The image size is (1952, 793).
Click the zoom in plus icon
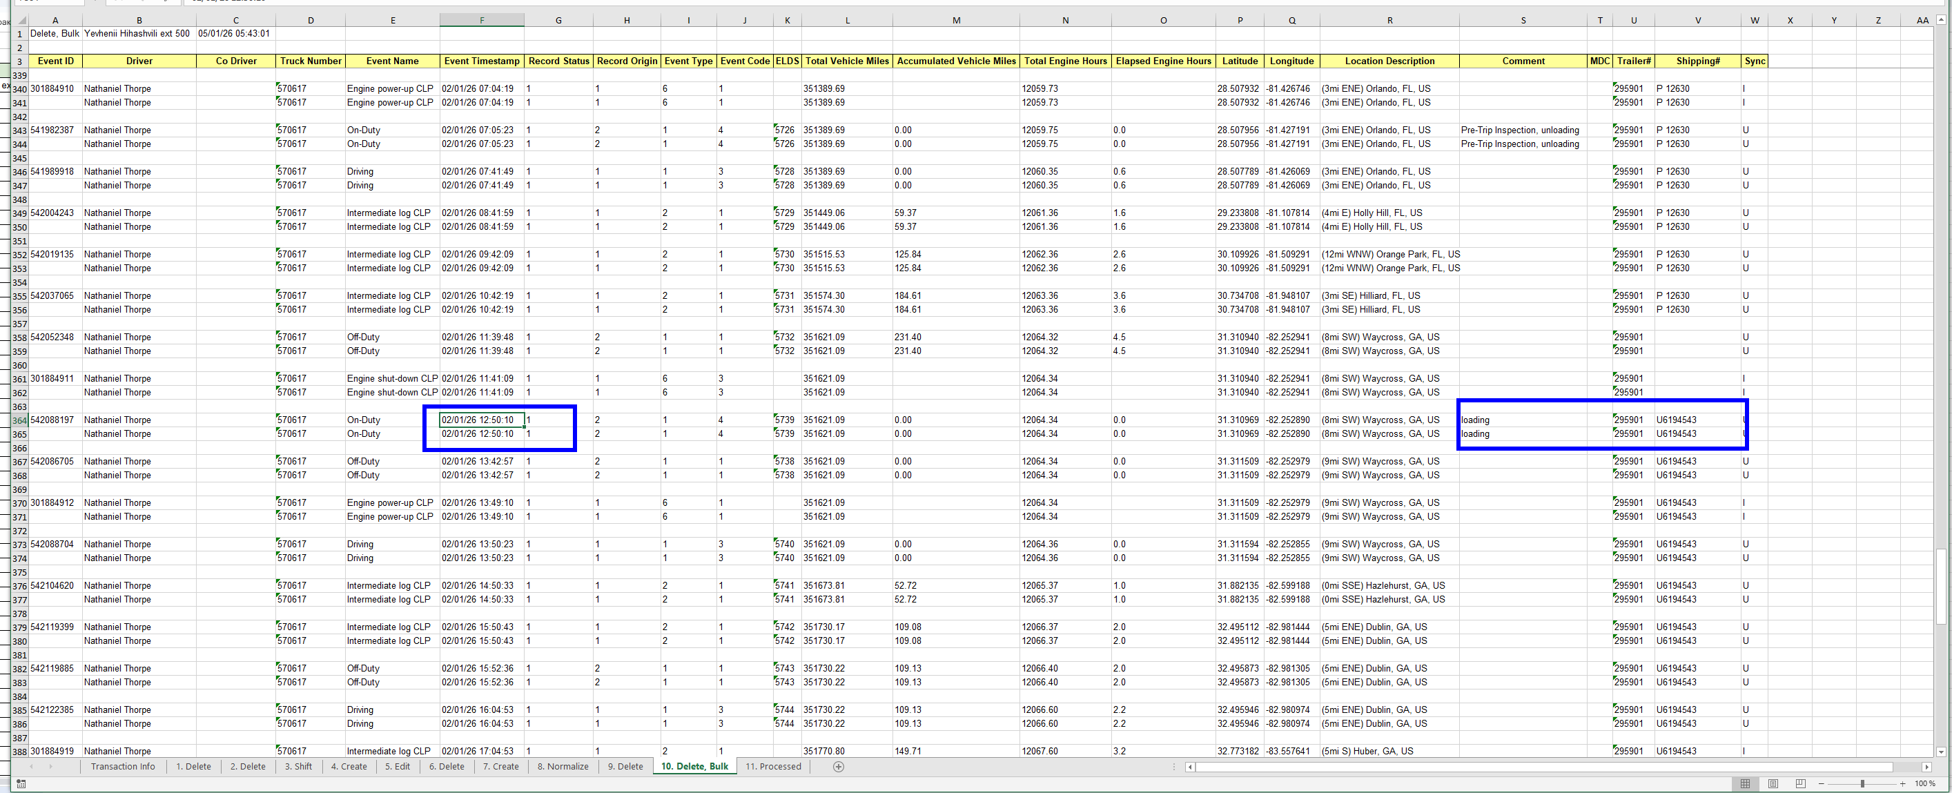point(1902,783)
